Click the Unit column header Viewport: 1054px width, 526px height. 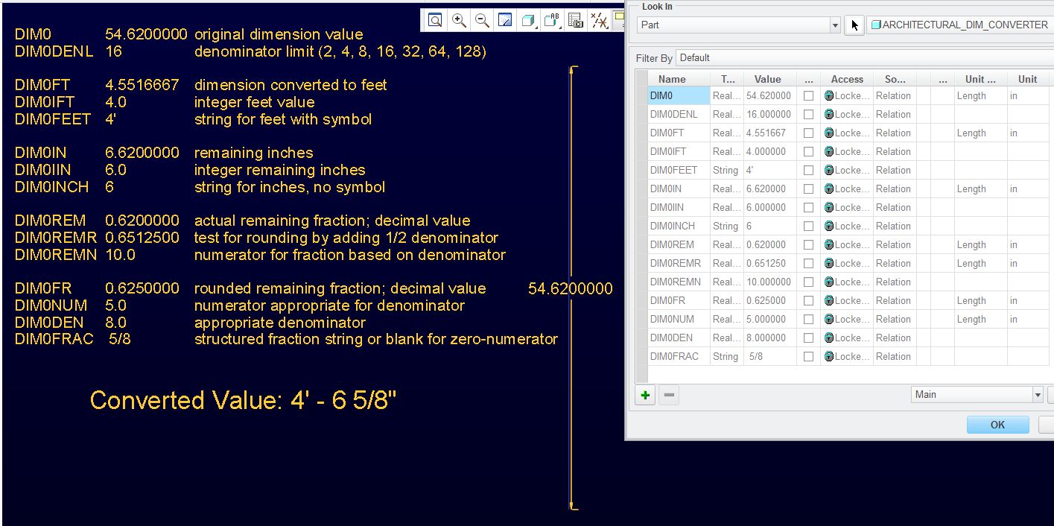coord(1028,79)
